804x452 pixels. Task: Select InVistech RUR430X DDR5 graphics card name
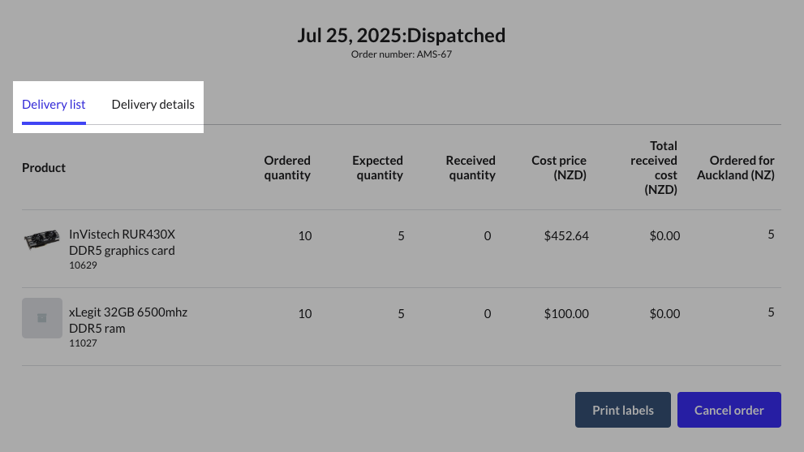(122, 242)
